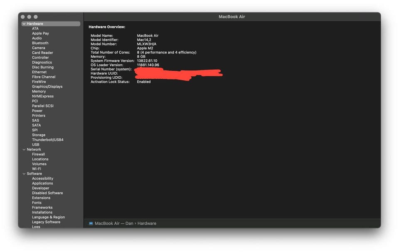The height and width of the screenshot is (252, 399).
Task: Select Memory in the sidebar list
Action: point(39,91)
